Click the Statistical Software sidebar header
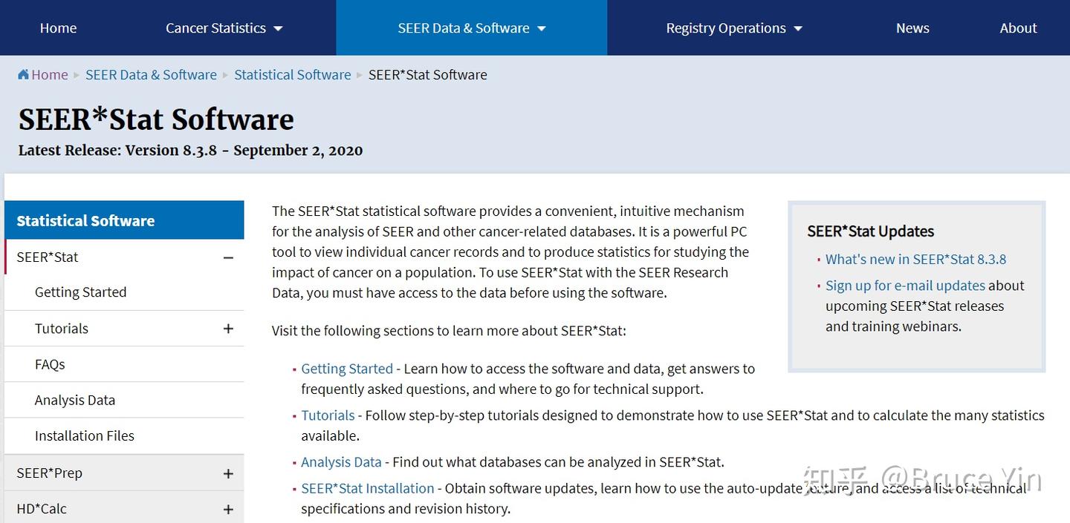Image resolution: width=1070 pixels, height=523 pixels. pos(85,220)
